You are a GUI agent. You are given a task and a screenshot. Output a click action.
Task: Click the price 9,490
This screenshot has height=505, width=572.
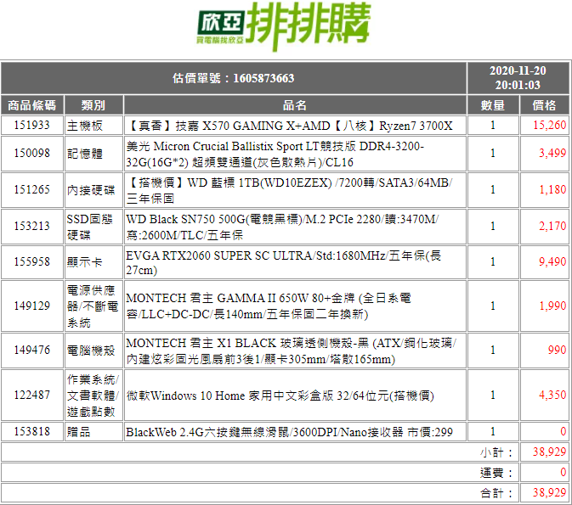(x=552, y=262)
